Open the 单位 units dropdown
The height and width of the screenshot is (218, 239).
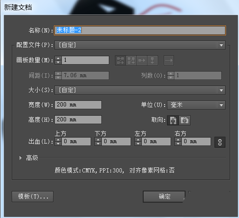(x=196, y=105)
